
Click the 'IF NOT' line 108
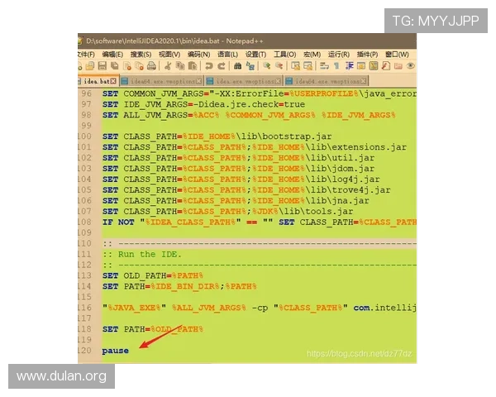(260, 222)
